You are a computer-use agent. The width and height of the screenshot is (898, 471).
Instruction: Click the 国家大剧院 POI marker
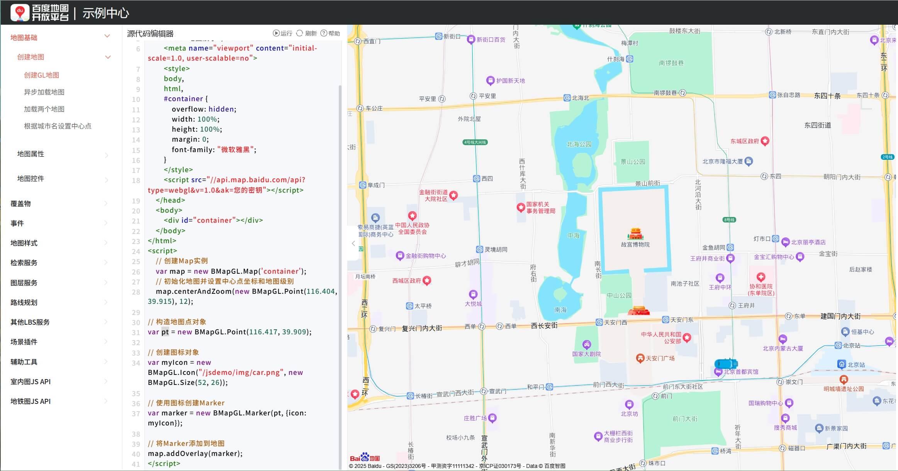587,344
